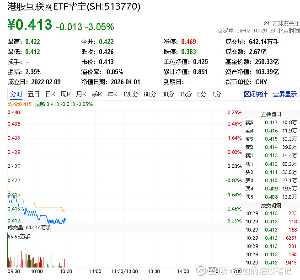
Task: Click the 55.58万手 volume scale label
Action: click(19, 237)
